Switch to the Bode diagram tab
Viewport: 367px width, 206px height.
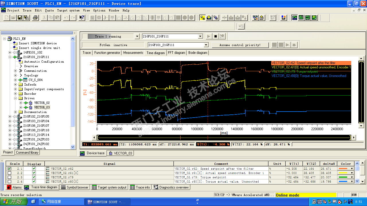[x=198, y=53]
